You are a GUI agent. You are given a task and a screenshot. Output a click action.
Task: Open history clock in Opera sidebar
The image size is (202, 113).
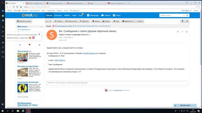coord(3,57)
